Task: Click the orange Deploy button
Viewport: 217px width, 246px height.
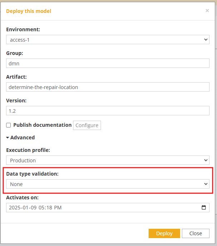Action: click(x=164, y=233)
